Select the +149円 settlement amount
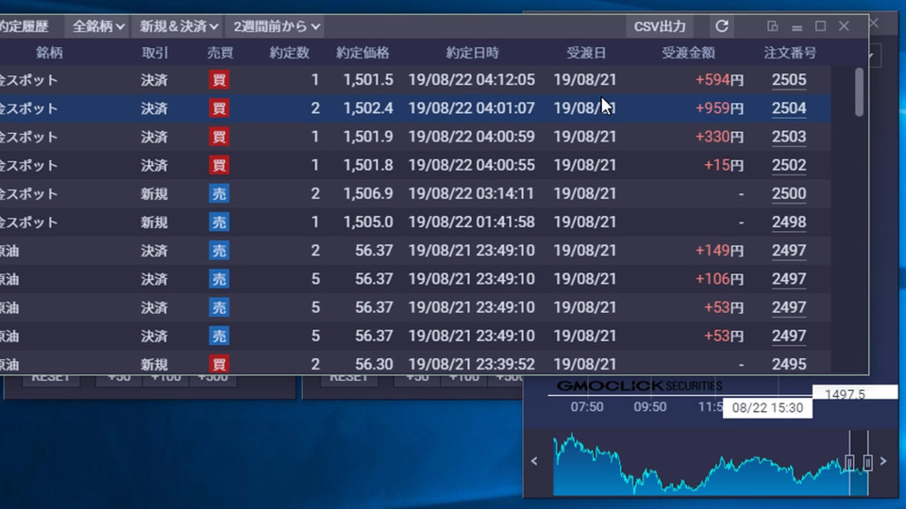 [719, 251]
